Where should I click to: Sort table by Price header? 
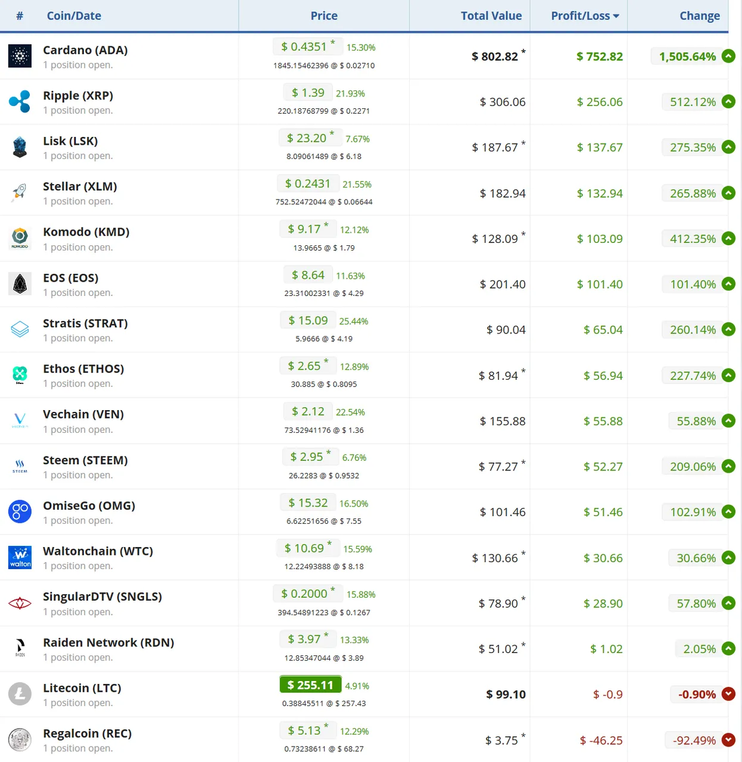(324, 16)
